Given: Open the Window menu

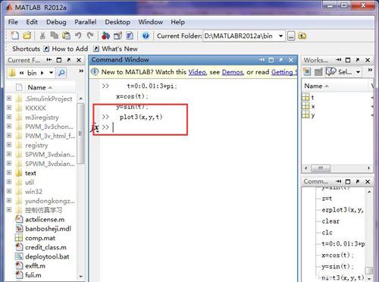Looking at the screenshot, I should (150, 22).
